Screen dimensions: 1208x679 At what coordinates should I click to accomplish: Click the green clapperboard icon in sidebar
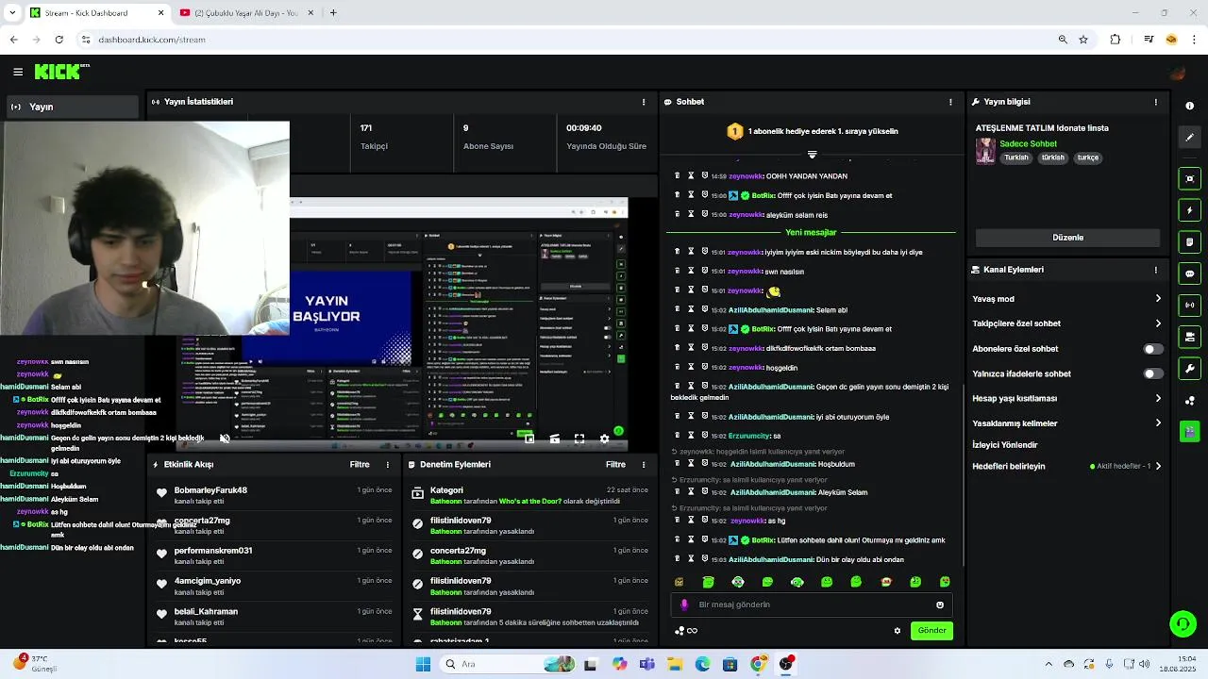pyautogui.click(x=1189, y=432)
